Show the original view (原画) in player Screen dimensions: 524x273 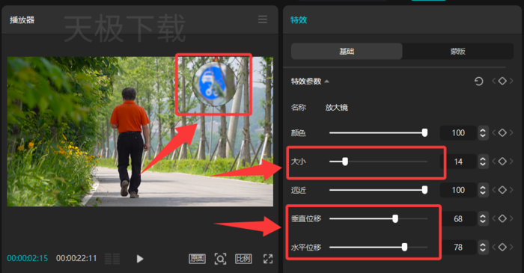(197, 259)
